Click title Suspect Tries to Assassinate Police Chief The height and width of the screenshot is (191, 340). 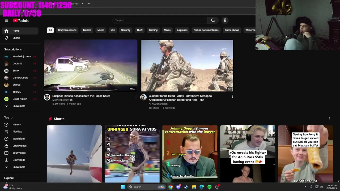pyautogui.click(x=81, y=96)
